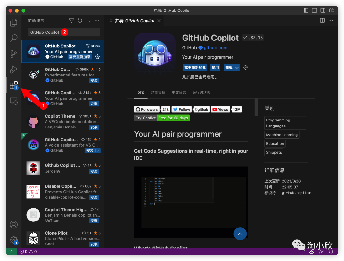Click the 卸载 button

click(229, 68)
